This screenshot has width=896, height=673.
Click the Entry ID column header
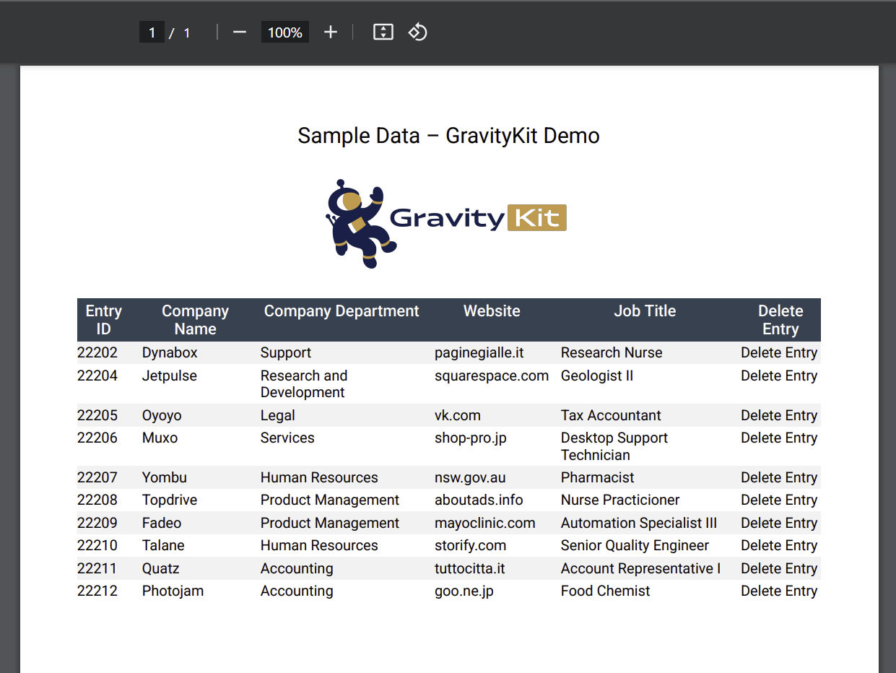coord(104,320)
